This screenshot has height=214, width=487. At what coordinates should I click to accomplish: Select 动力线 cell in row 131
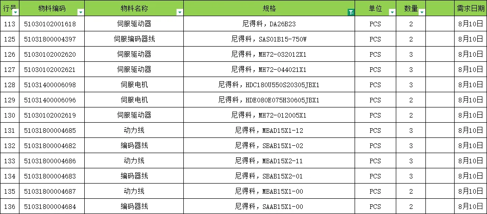(x=134, y=130)
